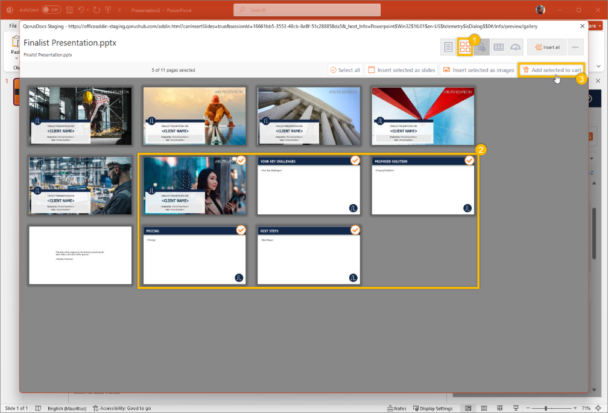Deselect the Pricing slide checkmark
Image resolution: width=608 pixels, height=413 pixels.
coord(241,230)
